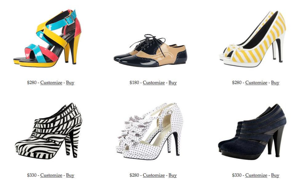Open the navy and tan oxford shoe

click(x=150, y=51)
